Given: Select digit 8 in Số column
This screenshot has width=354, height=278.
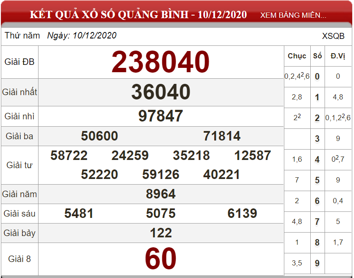Looking at the screenshot, I should [x=317, y=243].
